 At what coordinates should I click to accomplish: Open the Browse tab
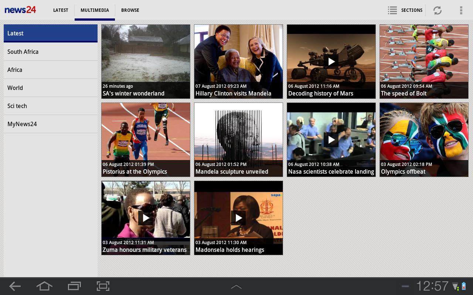[130, 10]
